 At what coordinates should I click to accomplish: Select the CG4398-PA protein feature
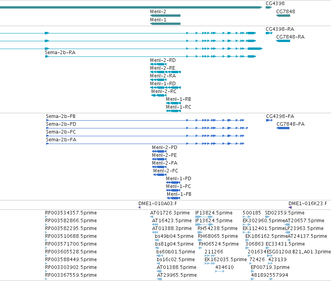click(x=270, y=120)
